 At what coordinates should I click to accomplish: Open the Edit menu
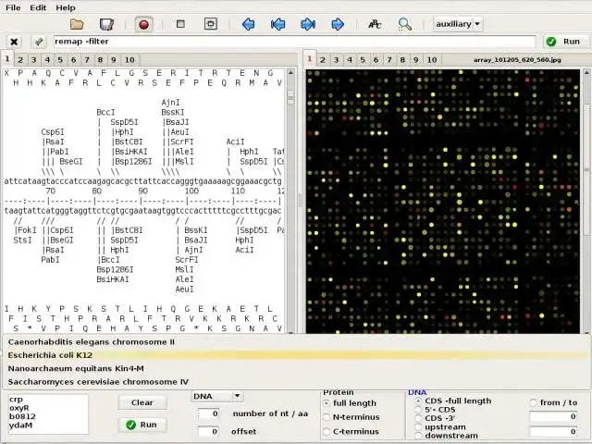[x=38, y=7]
